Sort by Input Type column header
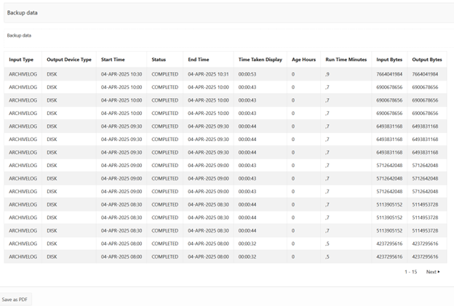The image size is (454, 306). pos(21,60)
